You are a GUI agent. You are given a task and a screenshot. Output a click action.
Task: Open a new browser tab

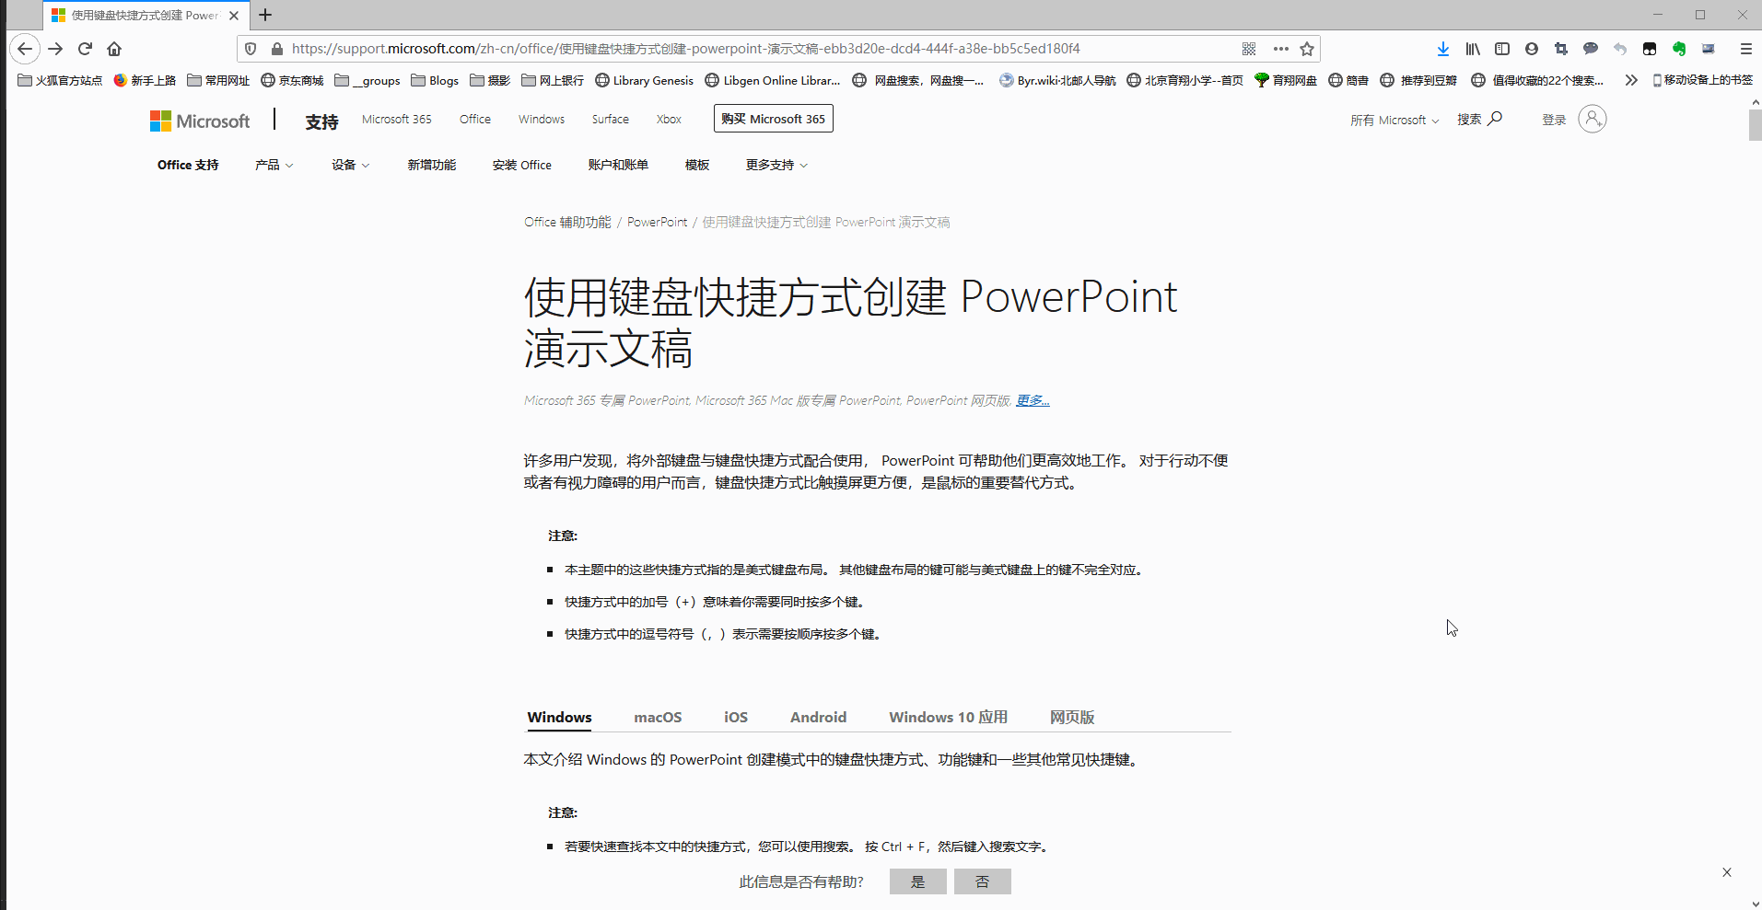pyautogui.click(x=265, y=15)
